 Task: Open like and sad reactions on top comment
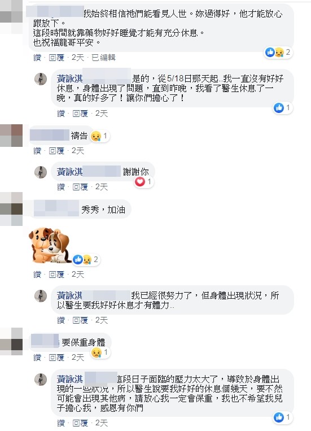coord(278,52)
